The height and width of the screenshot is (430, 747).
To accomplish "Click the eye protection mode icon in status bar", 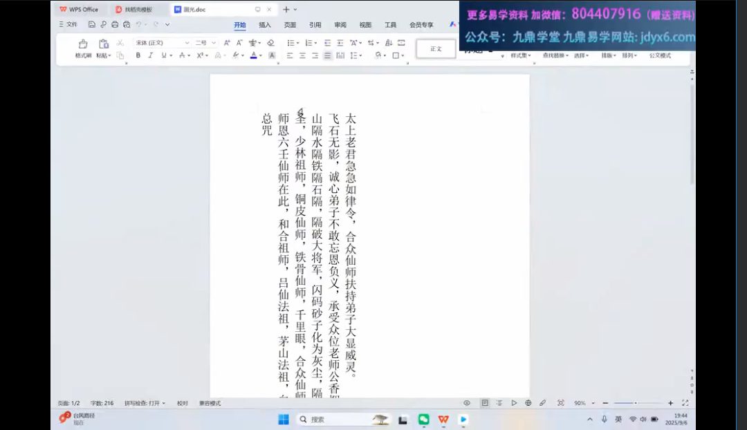I will (x=467, y=403).
